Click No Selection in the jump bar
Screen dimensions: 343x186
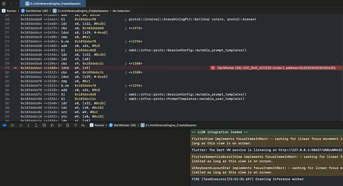[121, 10]
